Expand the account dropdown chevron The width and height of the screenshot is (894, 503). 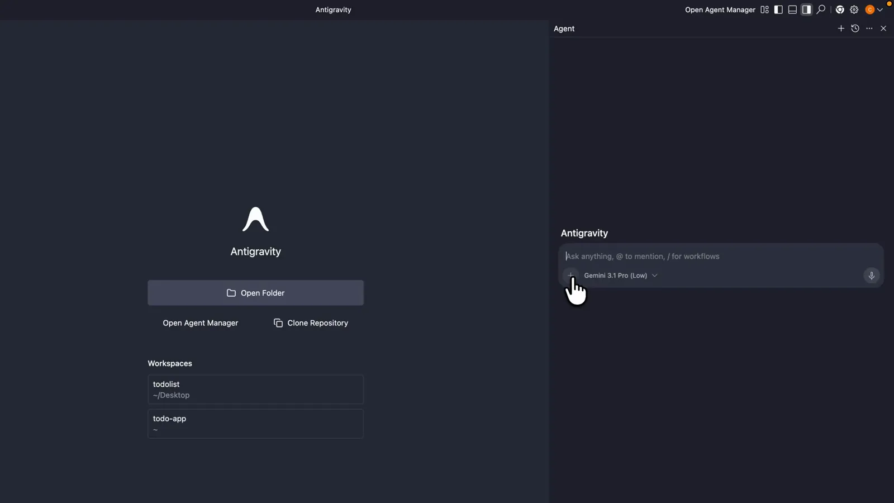880,10
